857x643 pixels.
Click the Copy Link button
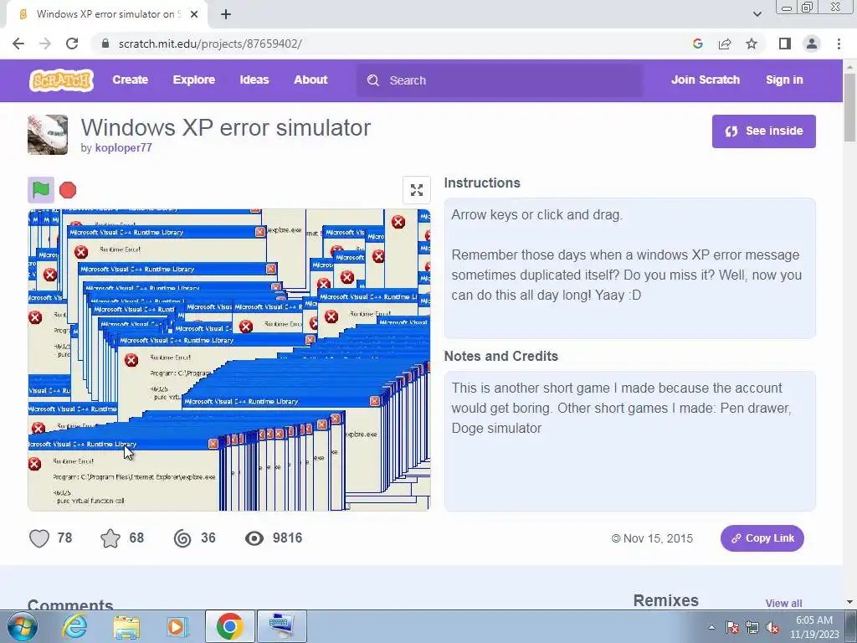pos(762,538)
